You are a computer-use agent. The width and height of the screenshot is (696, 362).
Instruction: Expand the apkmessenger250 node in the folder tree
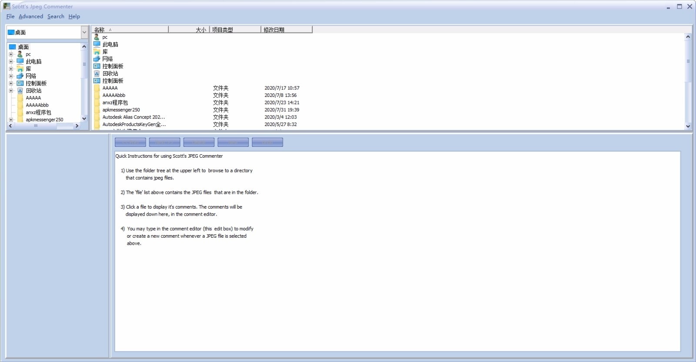(x=11, y=120)
